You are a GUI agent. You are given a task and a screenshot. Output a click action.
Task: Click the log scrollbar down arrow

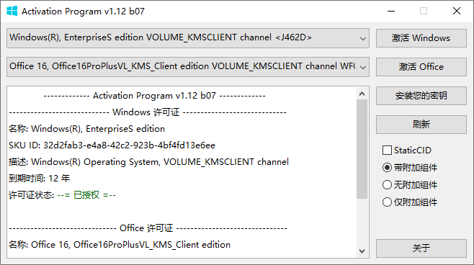(362, 251)
